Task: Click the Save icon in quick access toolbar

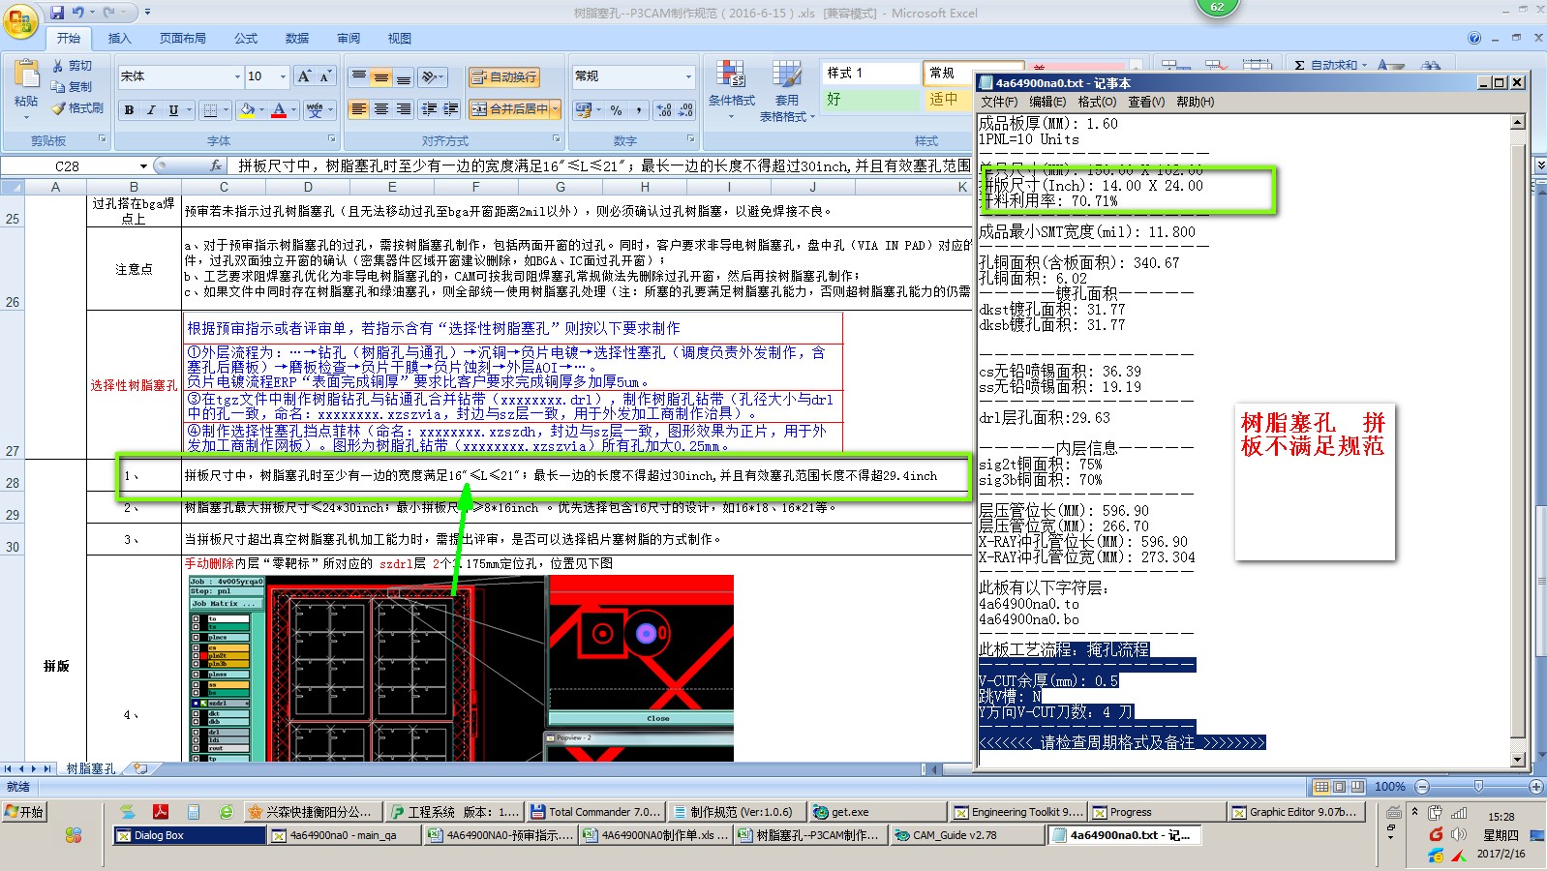Action: click(57, 13)
